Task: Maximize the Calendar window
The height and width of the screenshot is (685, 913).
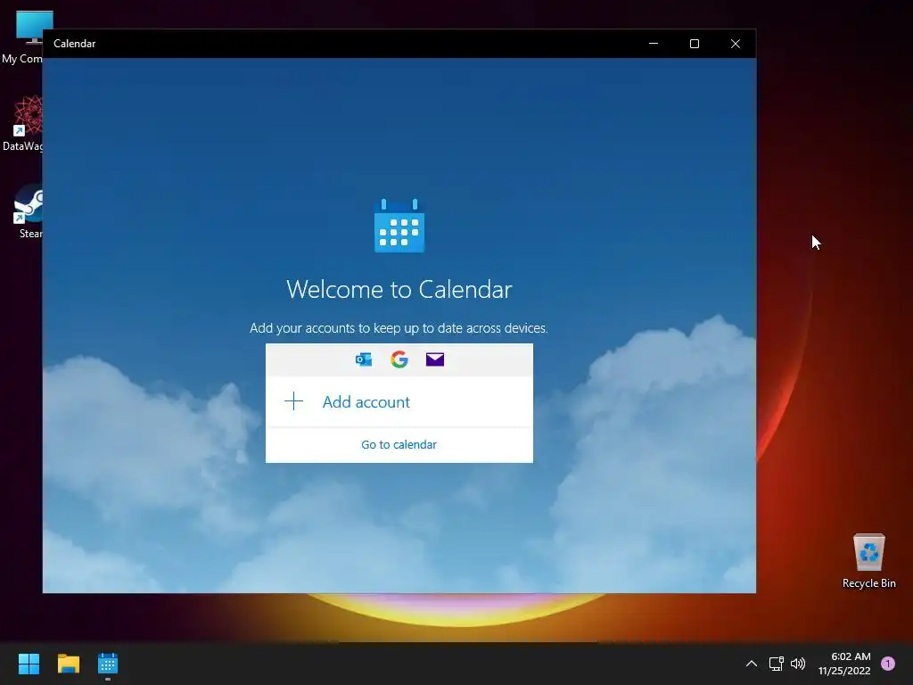Action: point(694,44)
